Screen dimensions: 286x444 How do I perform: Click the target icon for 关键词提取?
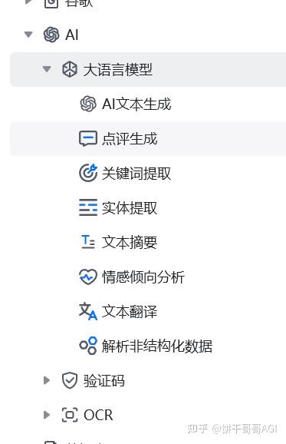tap(88, 173)
